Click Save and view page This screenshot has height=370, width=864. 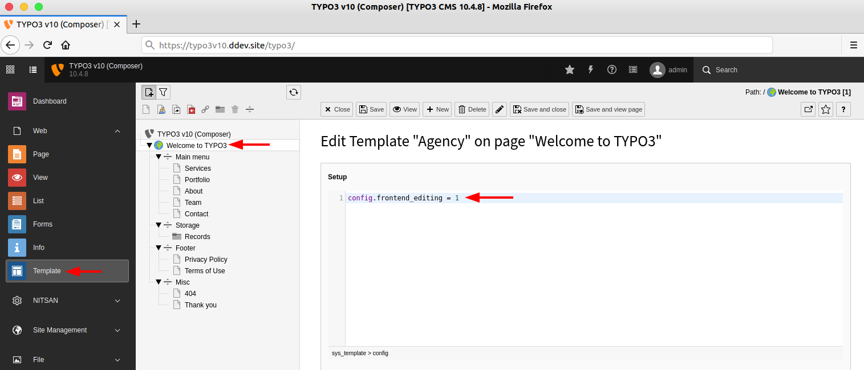tap(609, 109)
